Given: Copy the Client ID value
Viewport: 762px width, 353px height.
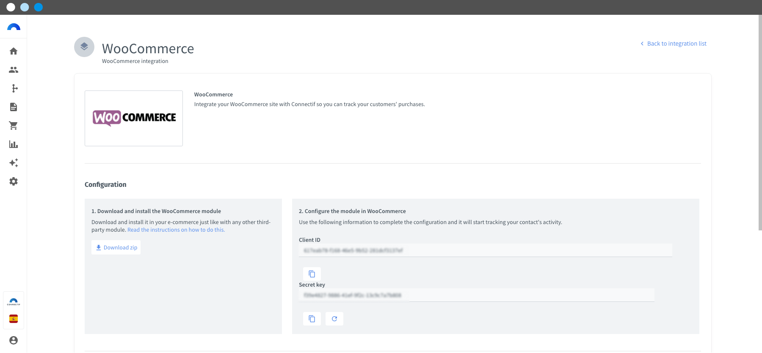Looking at the screenshot, I should coord(312,274).
